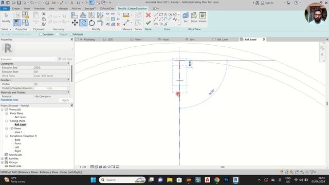This screenshot has width=329, height=185.
Task: Click the Extrusion End value field
Action: point(50,67)
